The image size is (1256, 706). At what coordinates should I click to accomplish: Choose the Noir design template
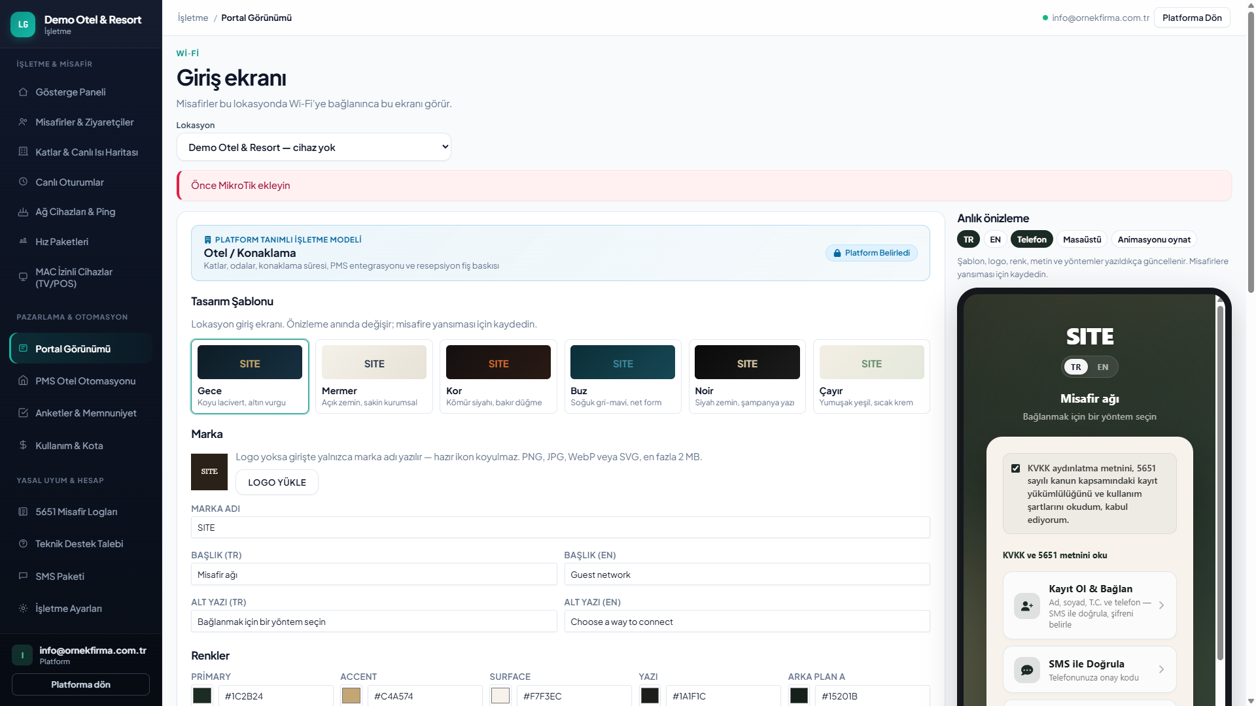(747, 377)
